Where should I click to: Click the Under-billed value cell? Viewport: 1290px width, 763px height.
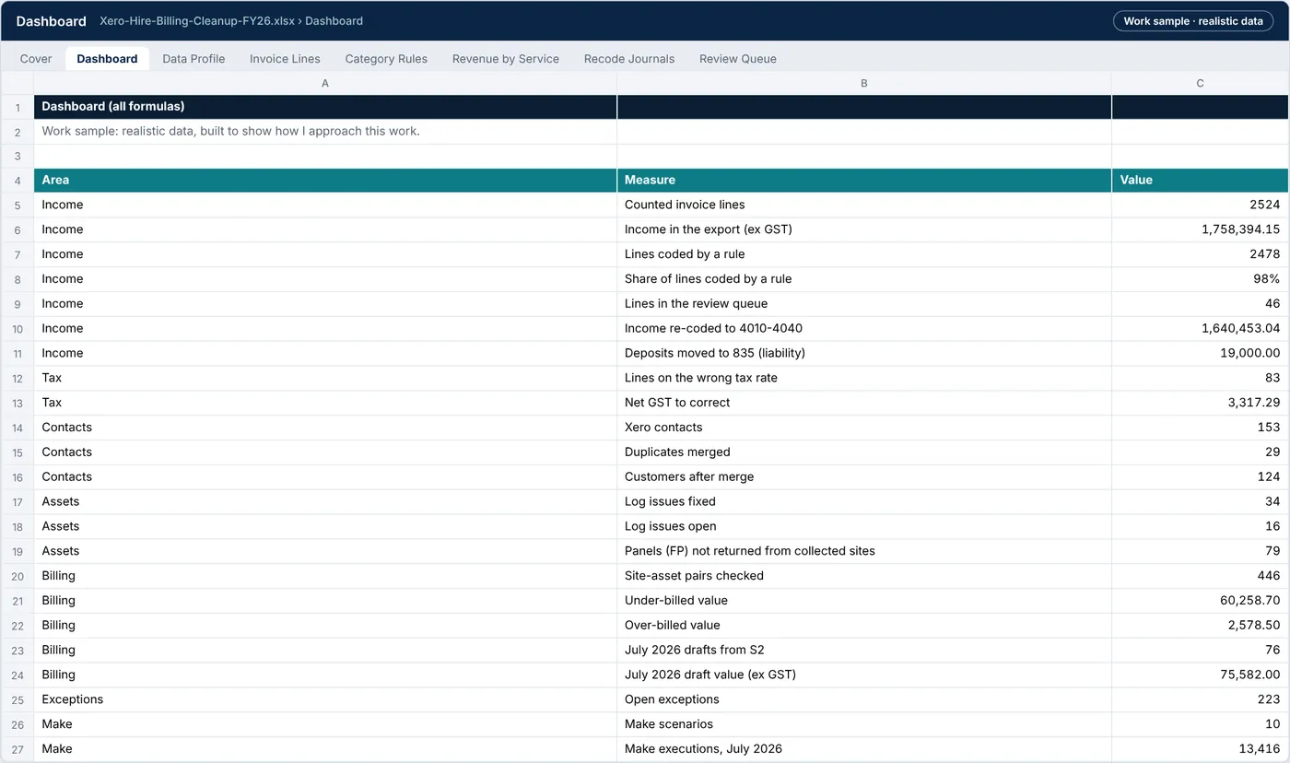pyautogui.click(x=864, y=601)
